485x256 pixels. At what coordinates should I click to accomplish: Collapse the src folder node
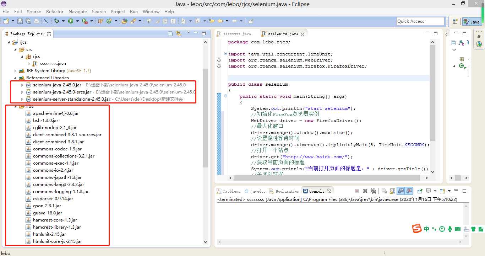coord(15,49)
